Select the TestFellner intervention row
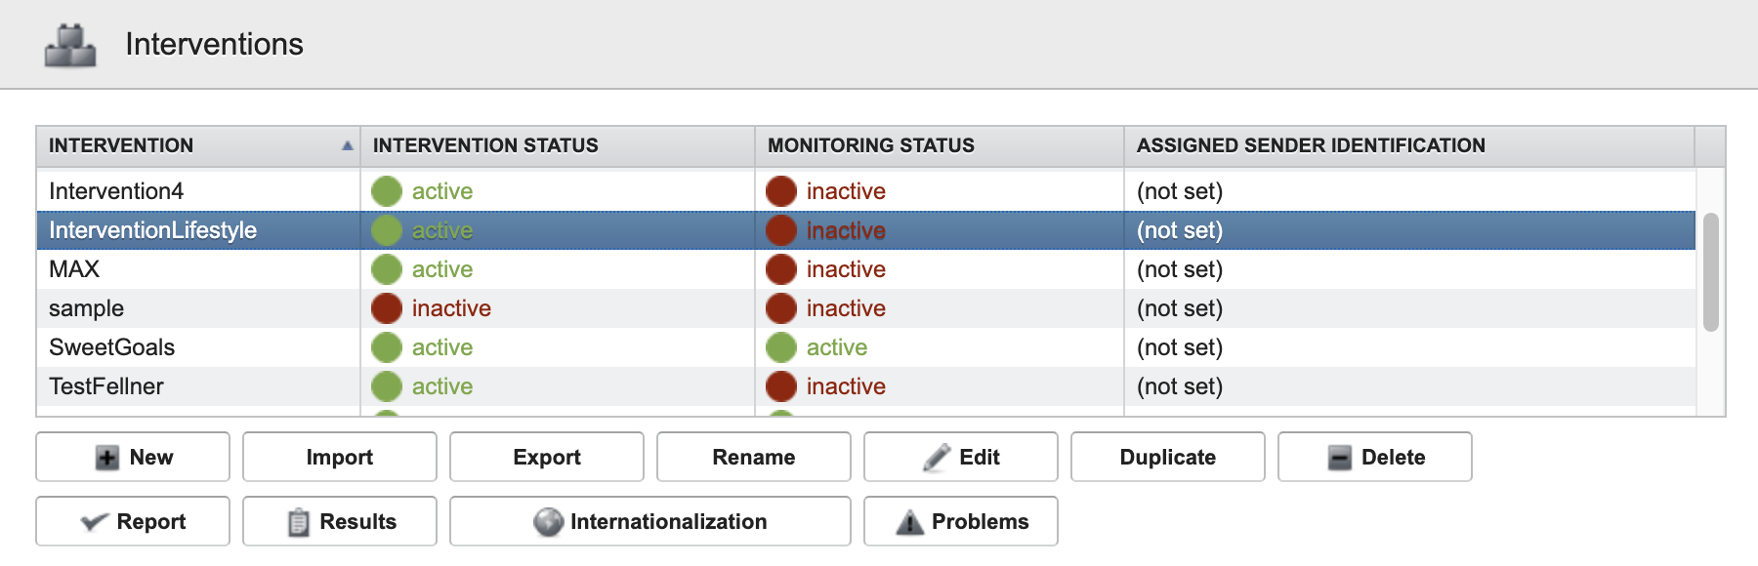 pyautogui.click(x=106, y=386)
